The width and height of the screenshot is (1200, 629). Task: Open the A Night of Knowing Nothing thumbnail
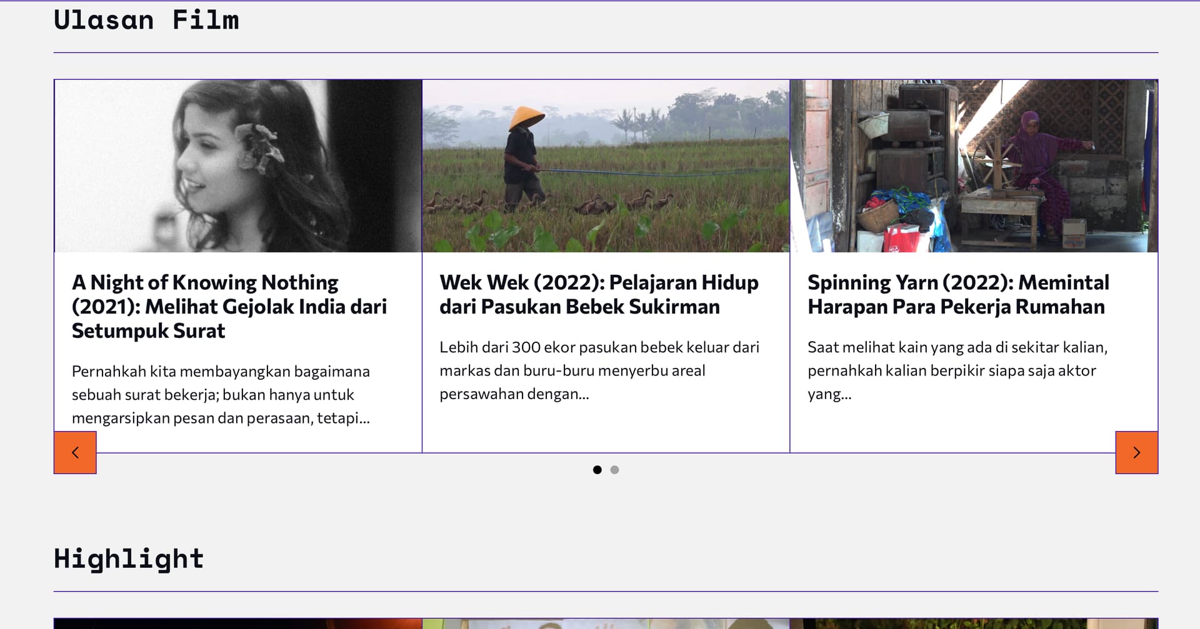tap(238, 166)
